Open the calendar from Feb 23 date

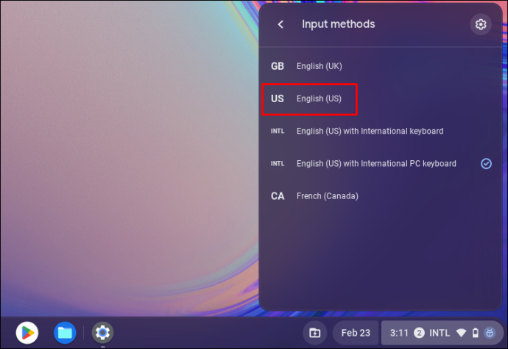point(356,333)
